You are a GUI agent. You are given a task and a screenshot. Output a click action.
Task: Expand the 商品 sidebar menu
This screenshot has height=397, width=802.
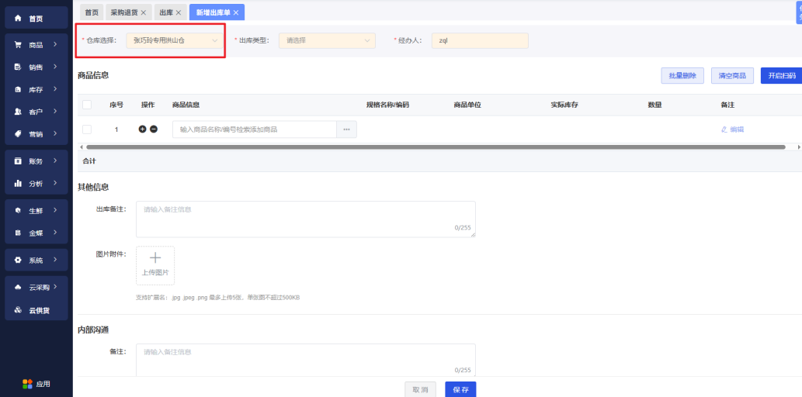(36, 45)
